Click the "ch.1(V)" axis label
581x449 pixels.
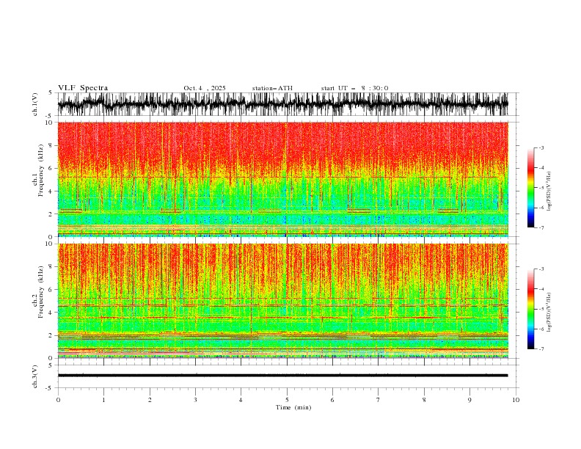(35, 104)
